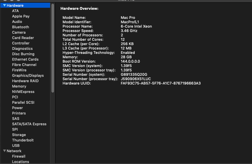Click the Hardware Overview heading
The height and width of the screenshot is (164, 252).
[x=79, y=8]
